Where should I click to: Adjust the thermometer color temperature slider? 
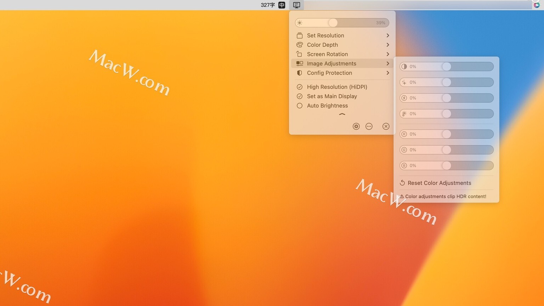click(447, 114)
